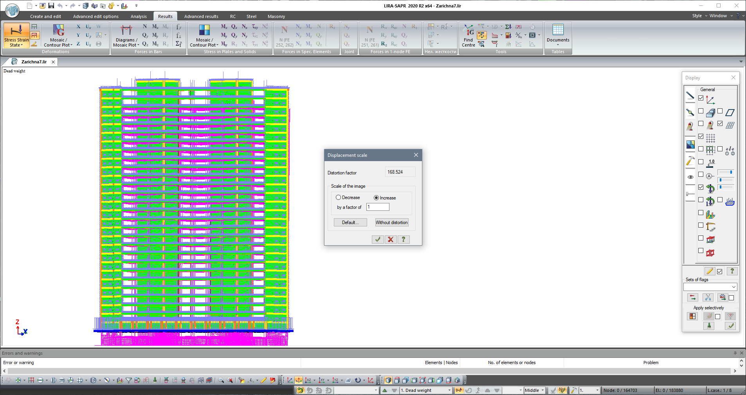The width and height of the screenshot is (746, 395).
Task: Click the Stress Strain State icon
Action: coord(16,31)
